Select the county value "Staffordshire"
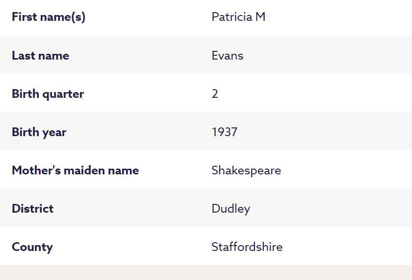Screen dimensions: 412x280 [247, 247]
